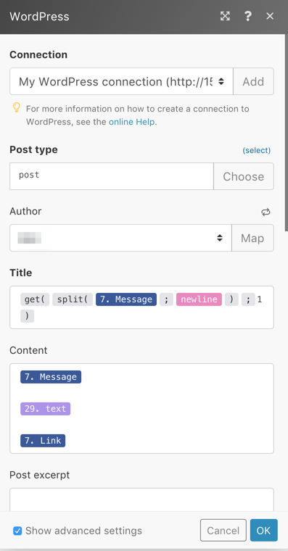The height and width of the screenshot is (551, 288).
Task: Select the 29. text token in Content
Action: coord(46,409)
